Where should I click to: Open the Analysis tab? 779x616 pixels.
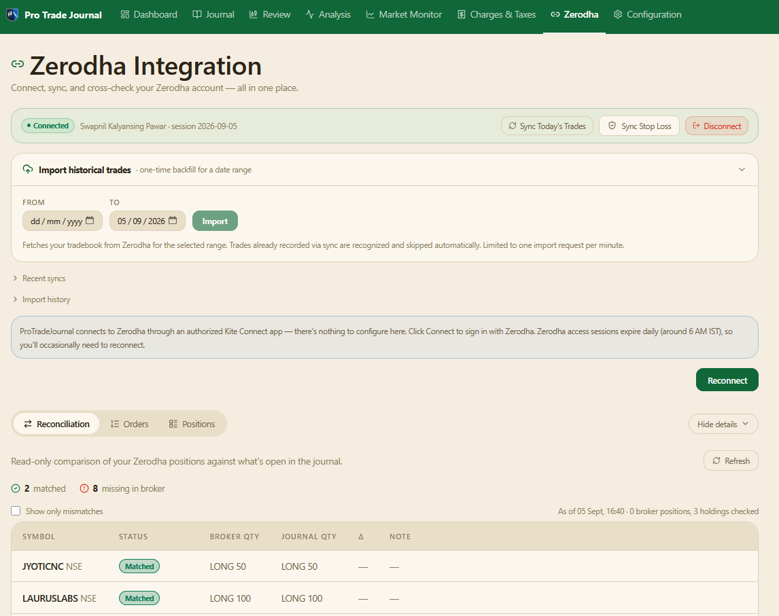coord(328,14)
